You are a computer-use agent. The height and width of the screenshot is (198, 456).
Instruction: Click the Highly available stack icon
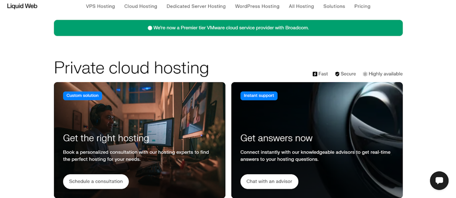click(365, 74)
